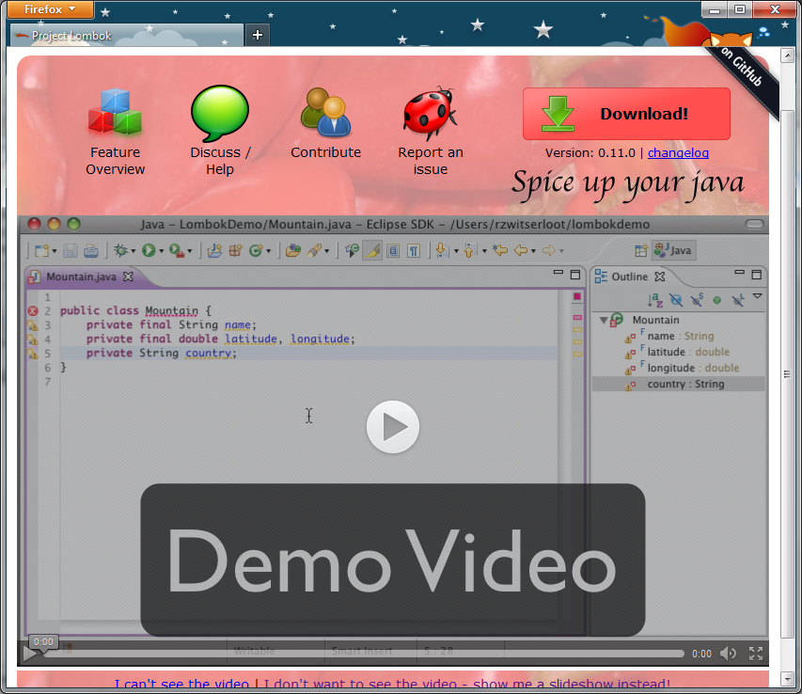The height and width of the screenshot is (694, 802).
Task: Click the green download arrow icon
Action: [x=558, y=114]
